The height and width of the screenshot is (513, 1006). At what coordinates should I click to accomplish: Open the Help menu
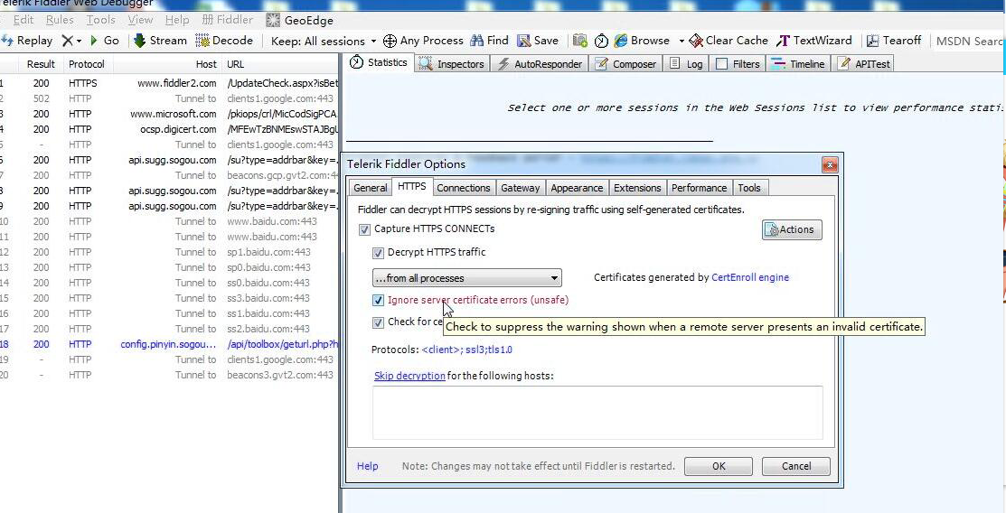pyautogui.click(x=177, y=20)
